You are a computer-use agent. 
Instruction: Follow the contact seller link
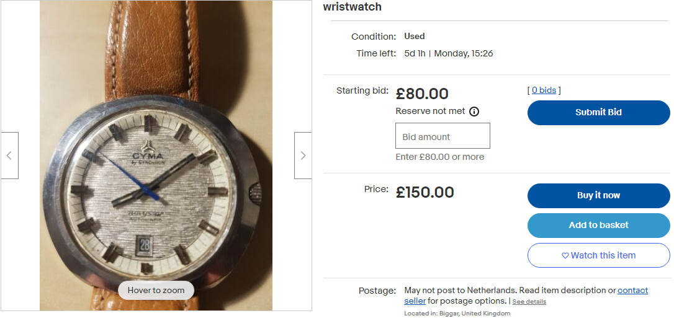point(632,290)
